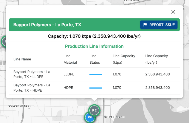
Task: Close the Bayport Polymers popup
Action: (173, 12)
